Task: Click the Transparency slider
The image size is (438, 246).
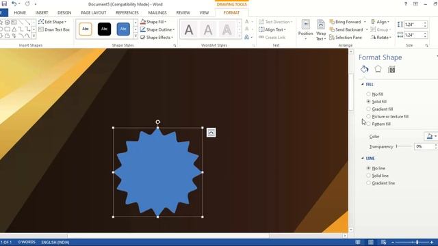Action: click(x=404, y=146)
